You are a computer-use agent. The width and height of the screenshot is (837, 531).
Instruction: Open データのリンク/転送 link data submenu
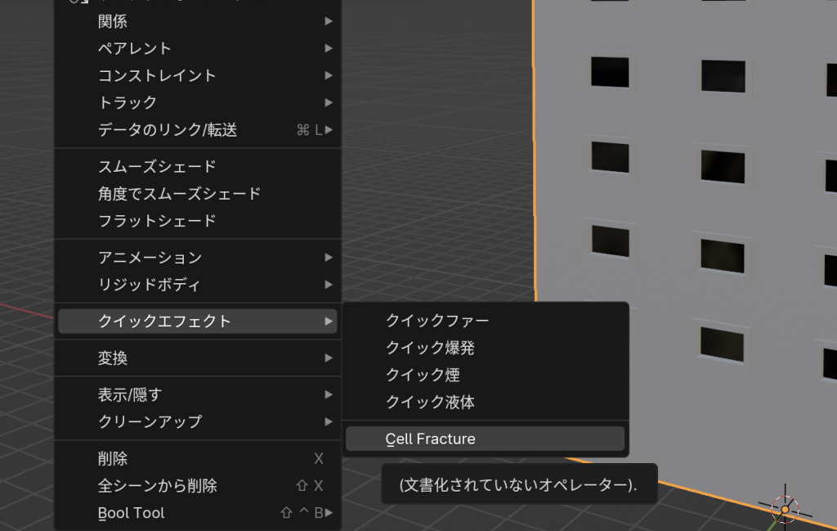click(x=197, y=129)
